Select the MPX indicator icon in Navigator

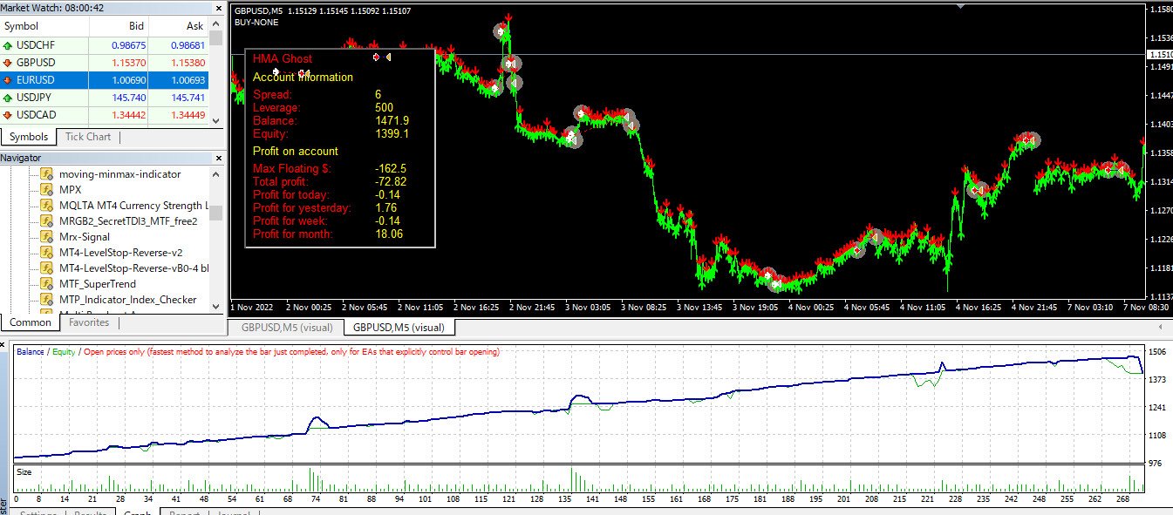tap(47, 189)
